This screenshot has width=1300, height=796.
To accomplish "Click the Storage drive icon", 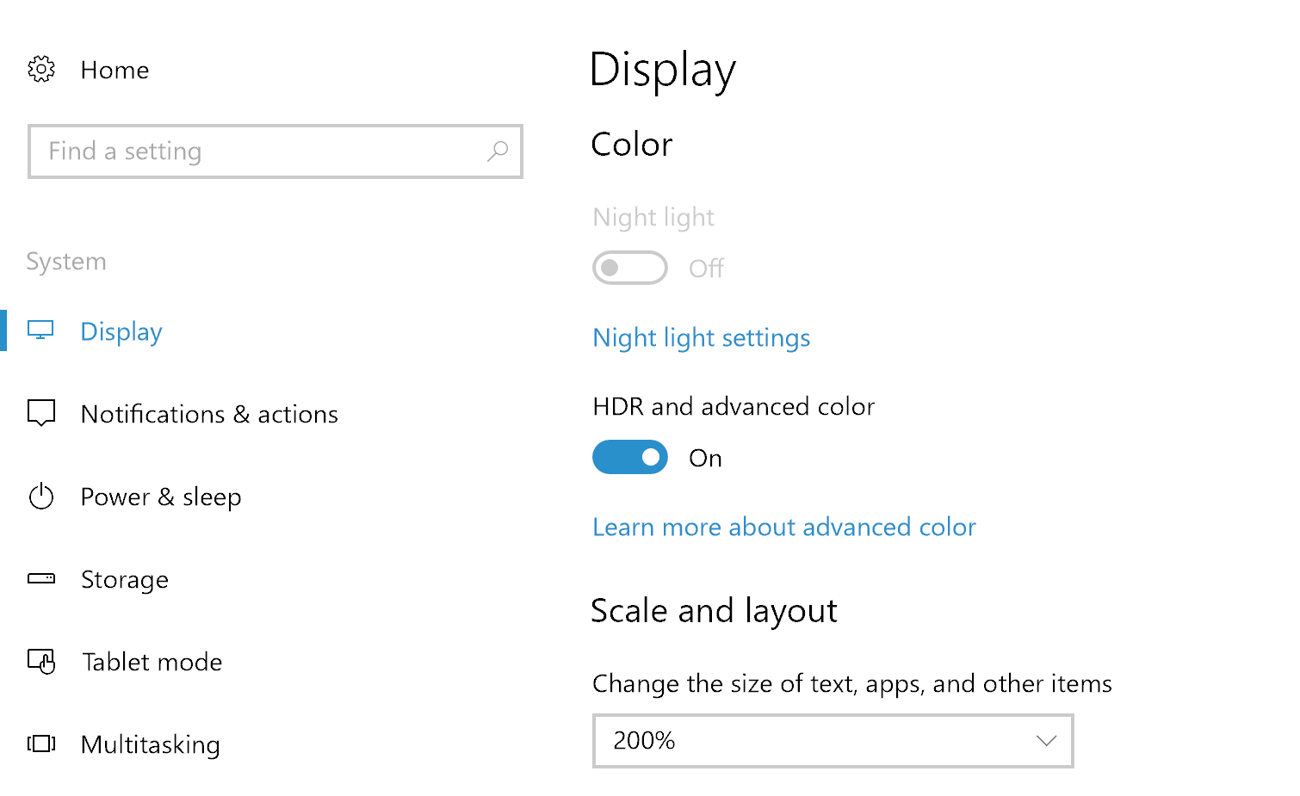I will (41, 578).
